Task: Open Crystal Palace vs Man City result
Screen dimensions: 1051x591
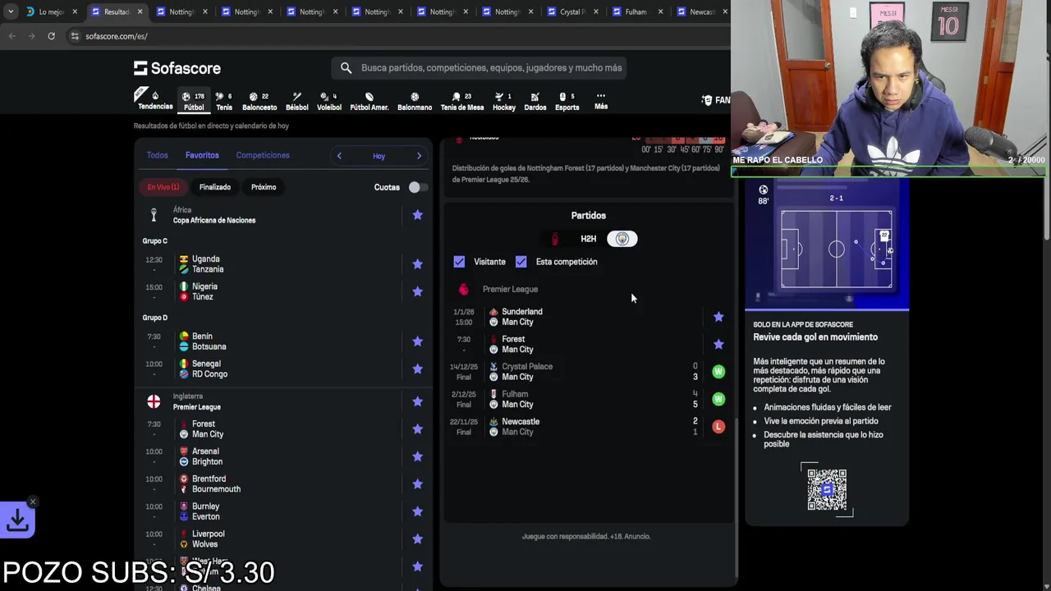Action: [588, 372]
